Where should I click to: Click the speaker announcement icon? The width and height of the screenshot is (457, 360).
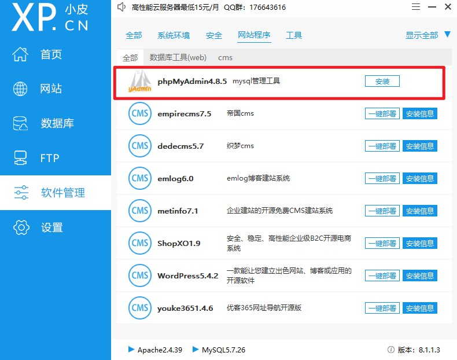pos(121,7)
